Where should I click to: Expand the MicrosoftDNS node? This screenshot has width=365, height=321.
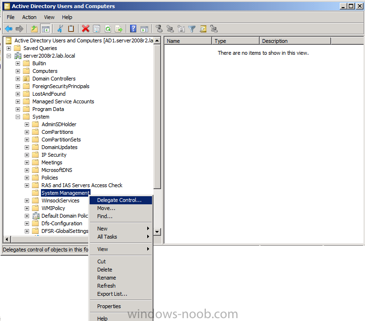(x=27, y=171)
